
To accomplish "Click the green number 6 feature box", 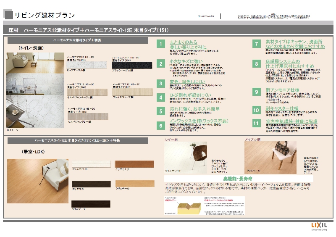I will [x=161, y=126].
